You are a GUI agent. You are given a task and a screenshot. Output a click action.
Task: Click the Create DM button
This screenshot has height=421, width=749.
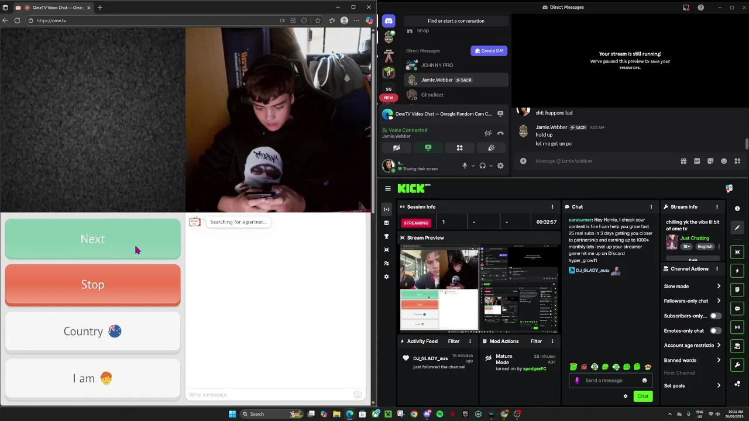coord(489,51)
